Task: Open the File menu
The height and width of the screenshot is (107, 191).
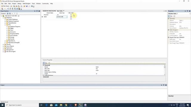Action: 2,4
